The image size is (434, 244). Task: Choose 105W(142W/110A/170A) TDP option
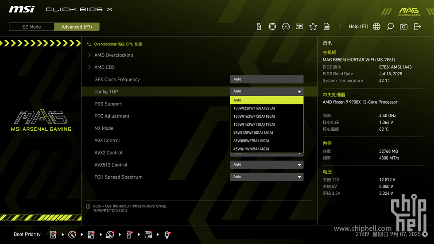tap(267, 124)
